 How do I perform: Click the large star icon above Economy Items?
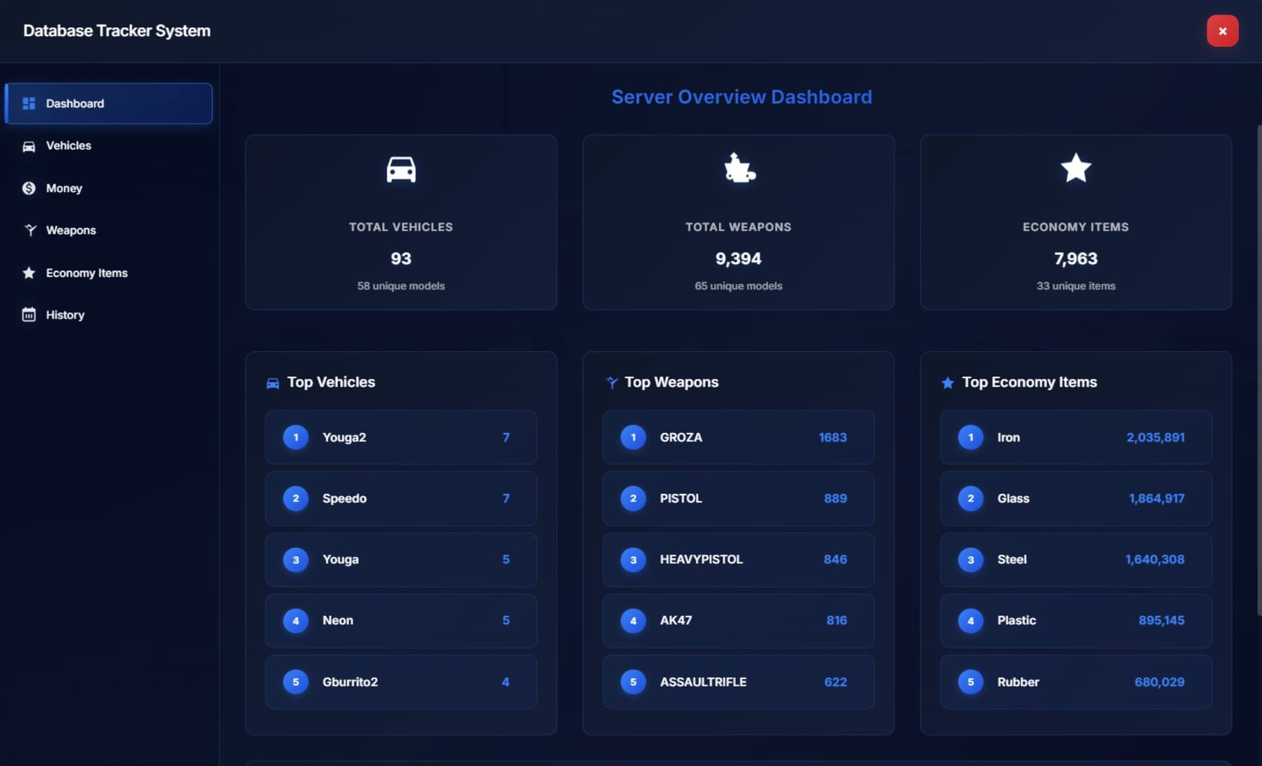1075,168
